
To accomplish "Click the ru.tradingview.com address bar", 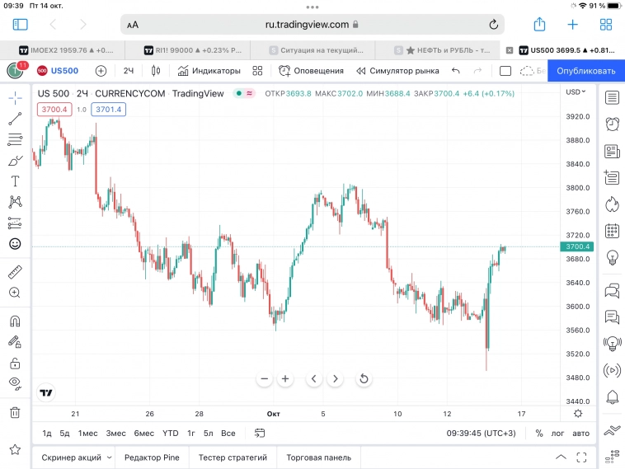I will [313, 25].
